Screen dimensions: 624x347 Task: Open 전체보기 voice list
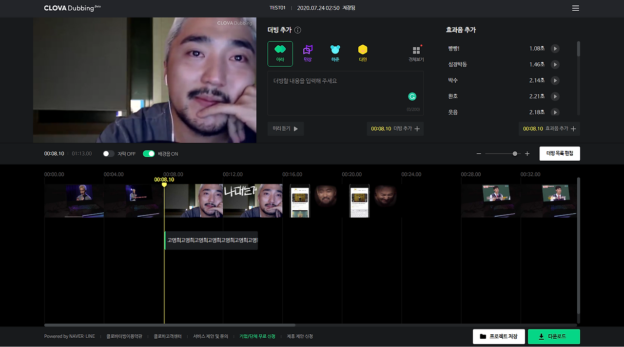coord(416,54)
